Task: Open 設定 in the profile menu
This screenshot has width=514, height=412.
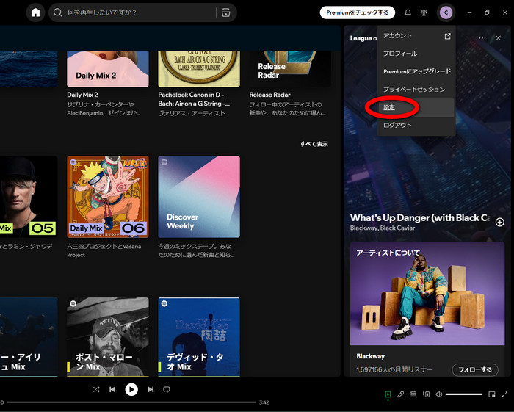Action: pyautogui.click(x=416, y=107)
